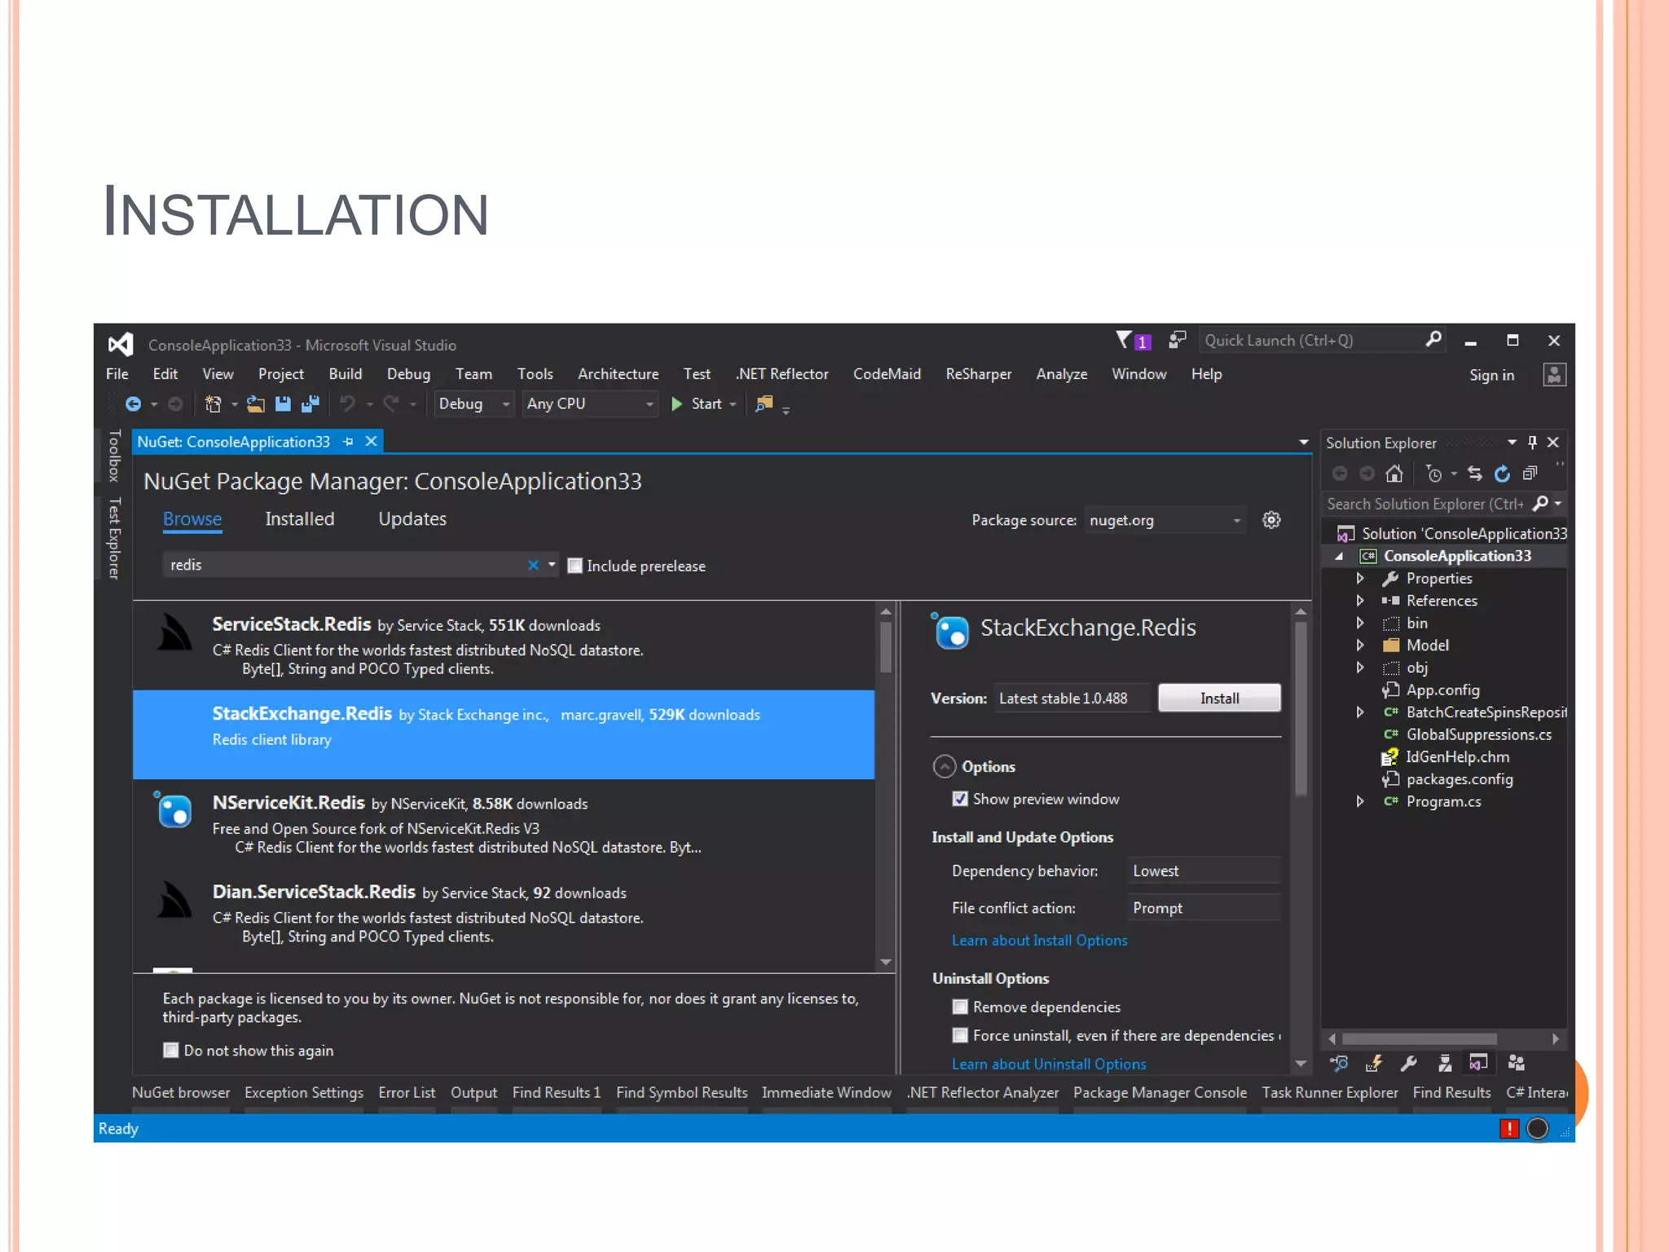Open the notifications flag icon

[1132, 340]
